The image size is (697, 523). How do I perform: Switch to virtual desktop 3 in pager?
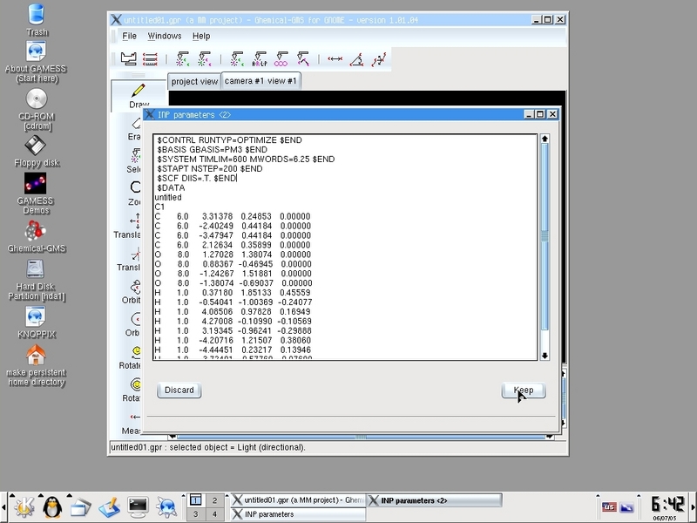[196, 514]
